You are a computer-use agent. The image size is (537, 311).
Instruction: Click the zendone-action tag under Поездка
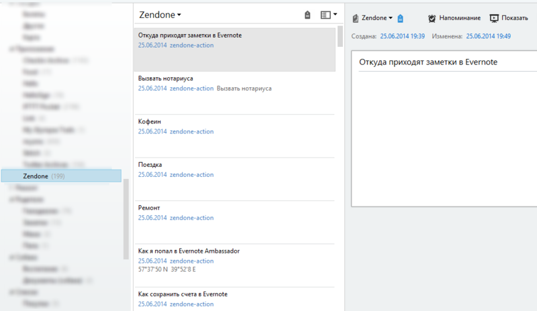point(192,174)
